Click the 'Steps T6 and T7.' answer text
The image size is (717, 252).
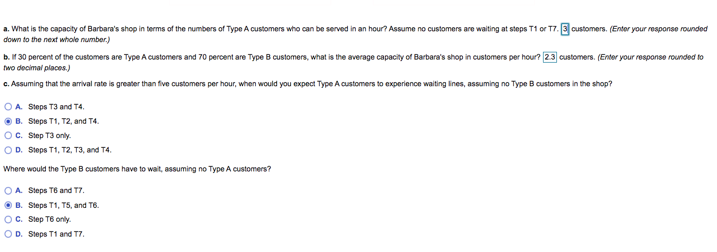pos(56,191)
